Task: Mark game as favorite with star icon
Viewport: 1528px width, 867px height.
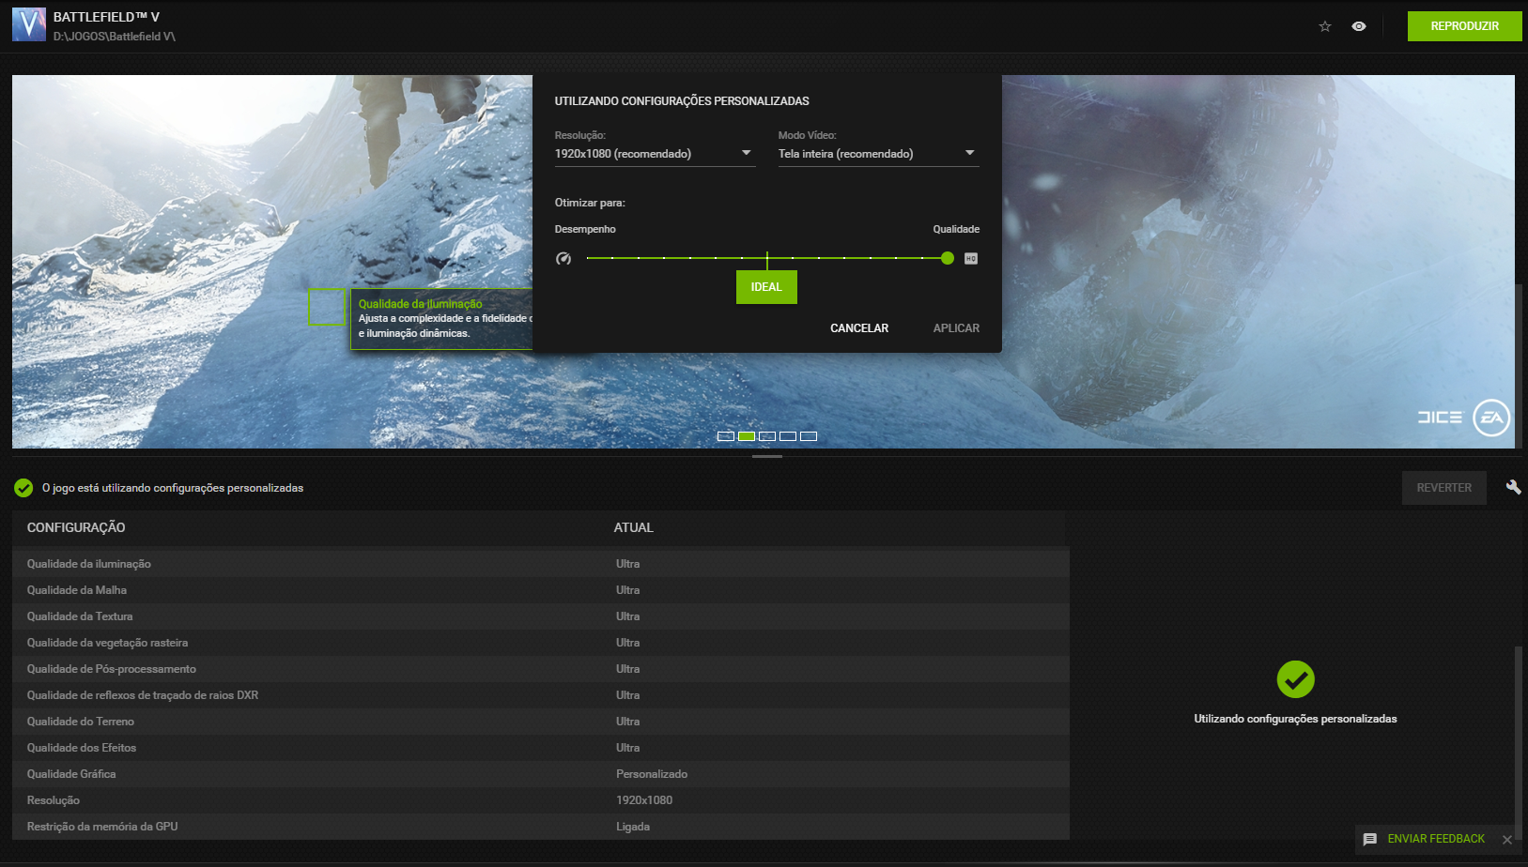Action: pyautogui.click(x=1325, y=26)
